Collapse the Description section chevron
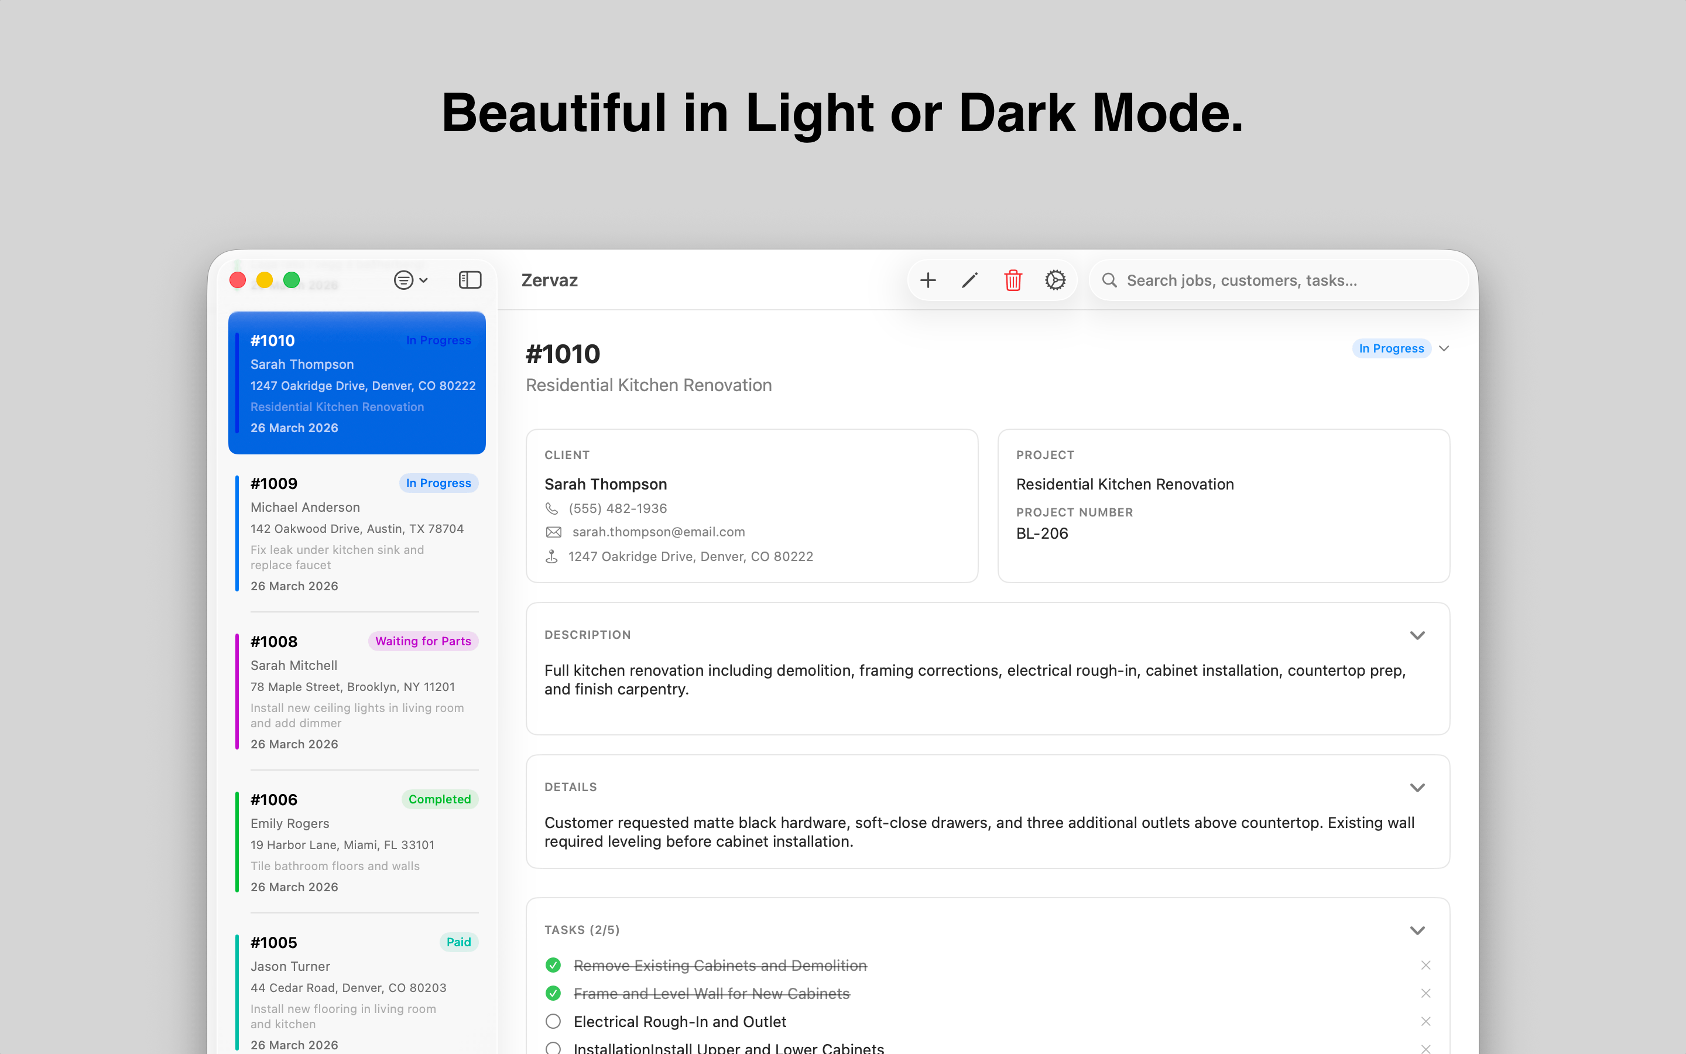Viewport: 1686px width, 1054px height. point(1417,636)
